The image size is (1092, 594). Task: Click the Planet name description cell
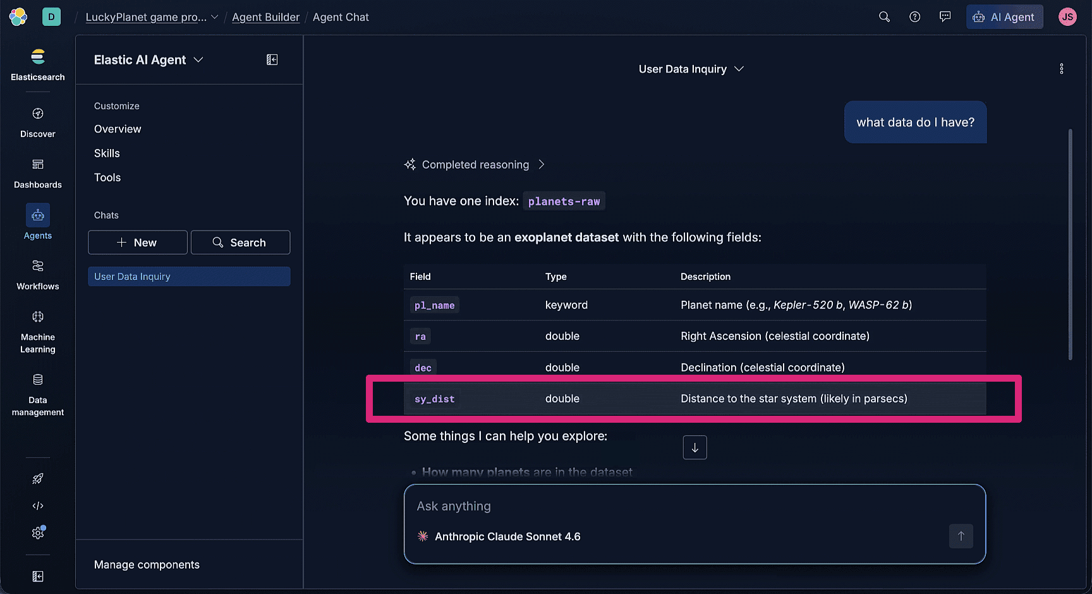(796, 305)
